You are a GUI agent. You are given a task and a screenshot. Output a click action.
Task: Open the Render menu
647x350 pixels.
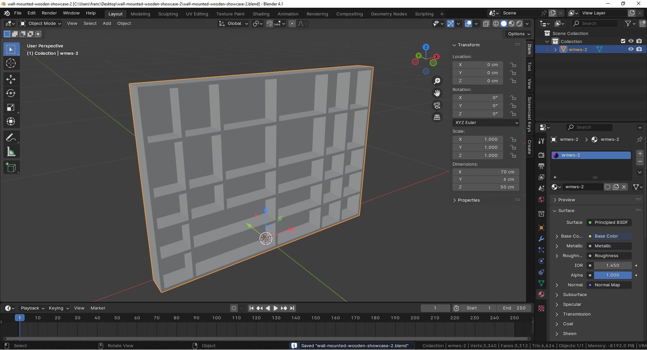(49, 13)
